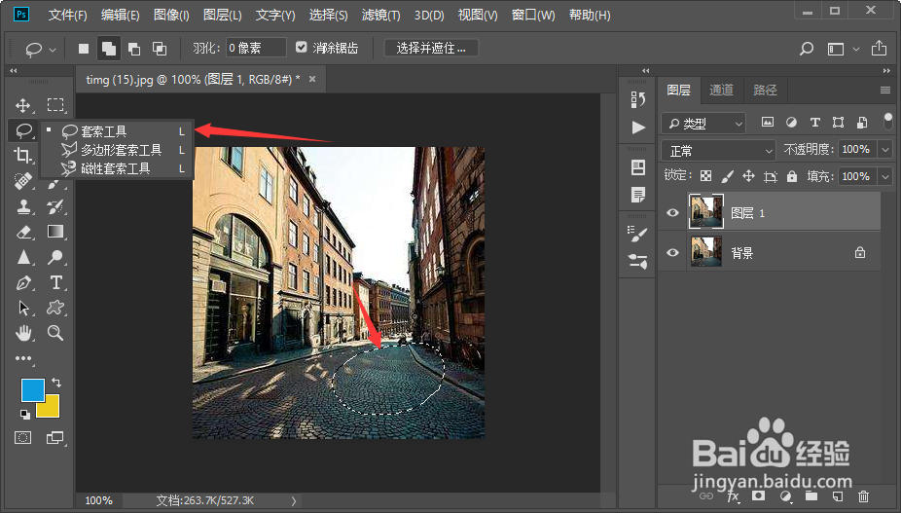Open the Properties panel icon
The image size is (901, 513).
638,167
